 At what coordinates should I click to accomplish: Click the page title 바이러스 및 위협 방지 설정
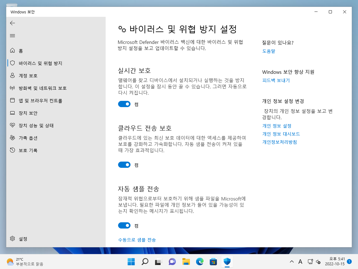(183, 29)
